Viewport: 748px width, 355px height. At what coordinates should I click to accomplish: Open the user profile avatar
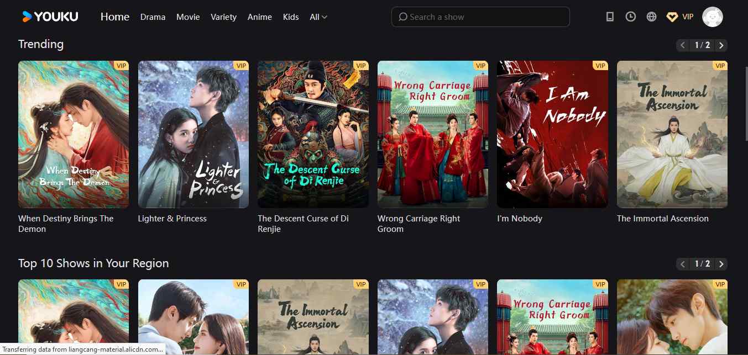pos(713,17)
